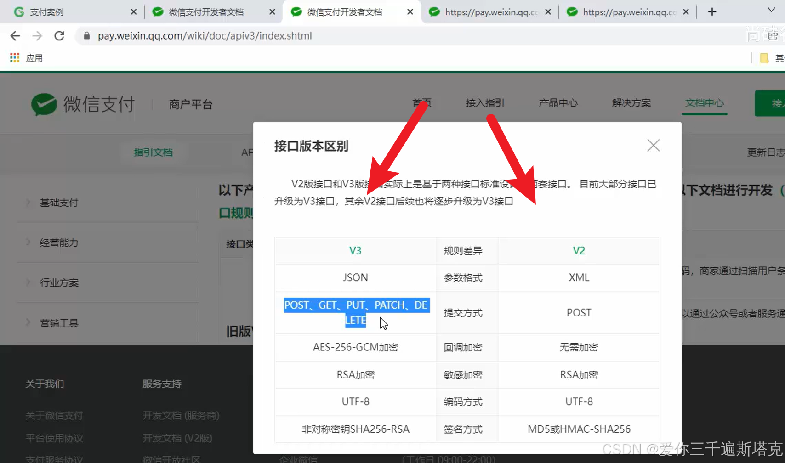
Task: Open 文档中心 in the top navigation
Action: coord(704,103)
